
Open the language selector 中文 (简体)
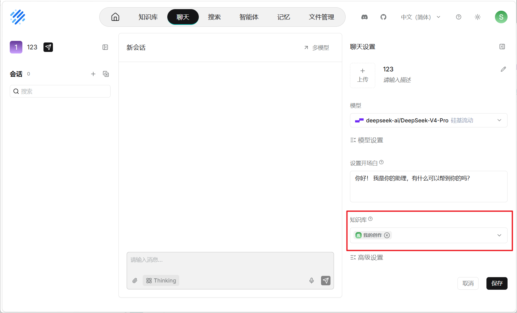pyautogui.click(x=421, y=17)
